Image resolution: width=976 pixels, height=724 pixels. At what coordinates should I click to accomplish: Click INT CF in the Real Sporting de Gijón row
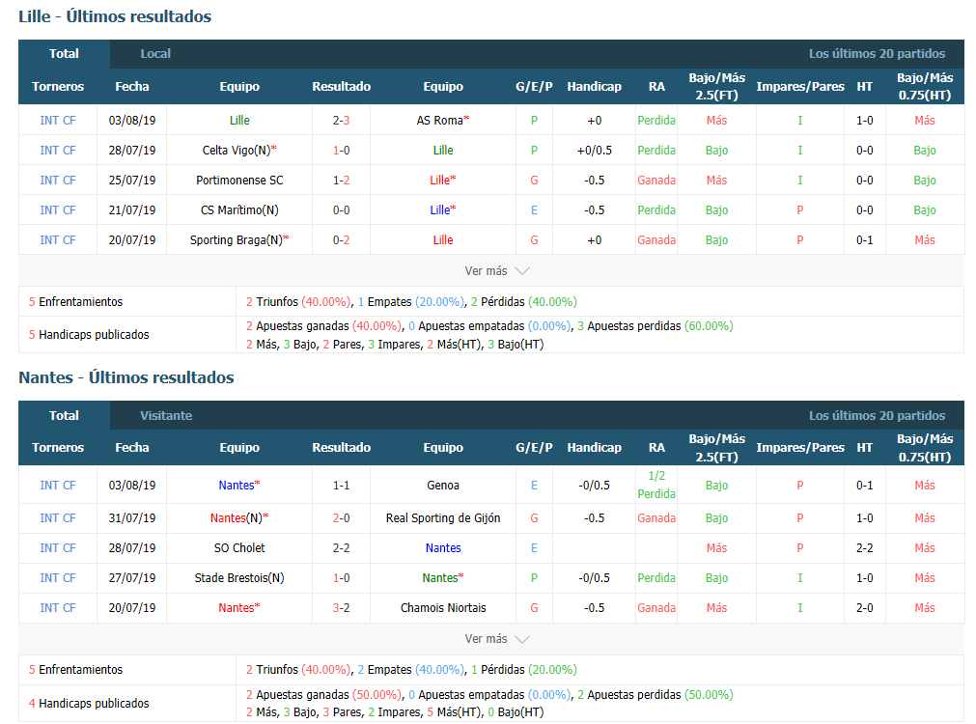tap(58, 518)
